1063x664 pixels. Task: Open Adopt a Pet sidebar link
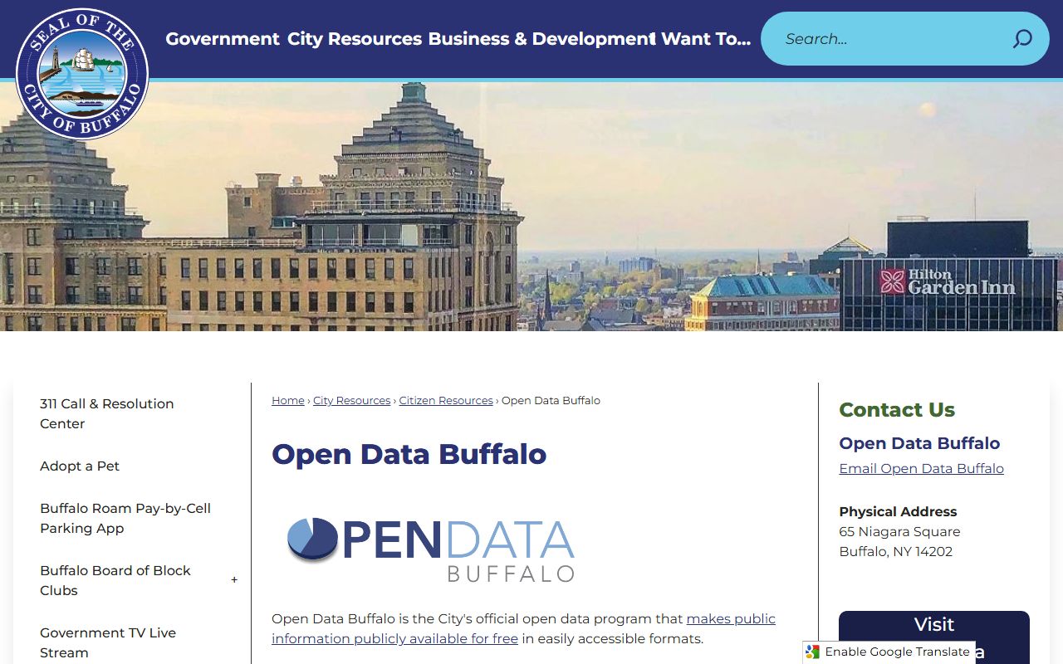[80, 466]
